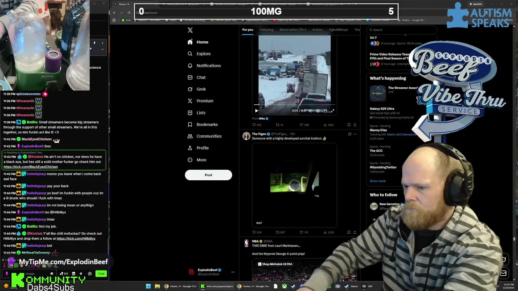
Task: Bookmark The Figen post
Action: (348, 232)
